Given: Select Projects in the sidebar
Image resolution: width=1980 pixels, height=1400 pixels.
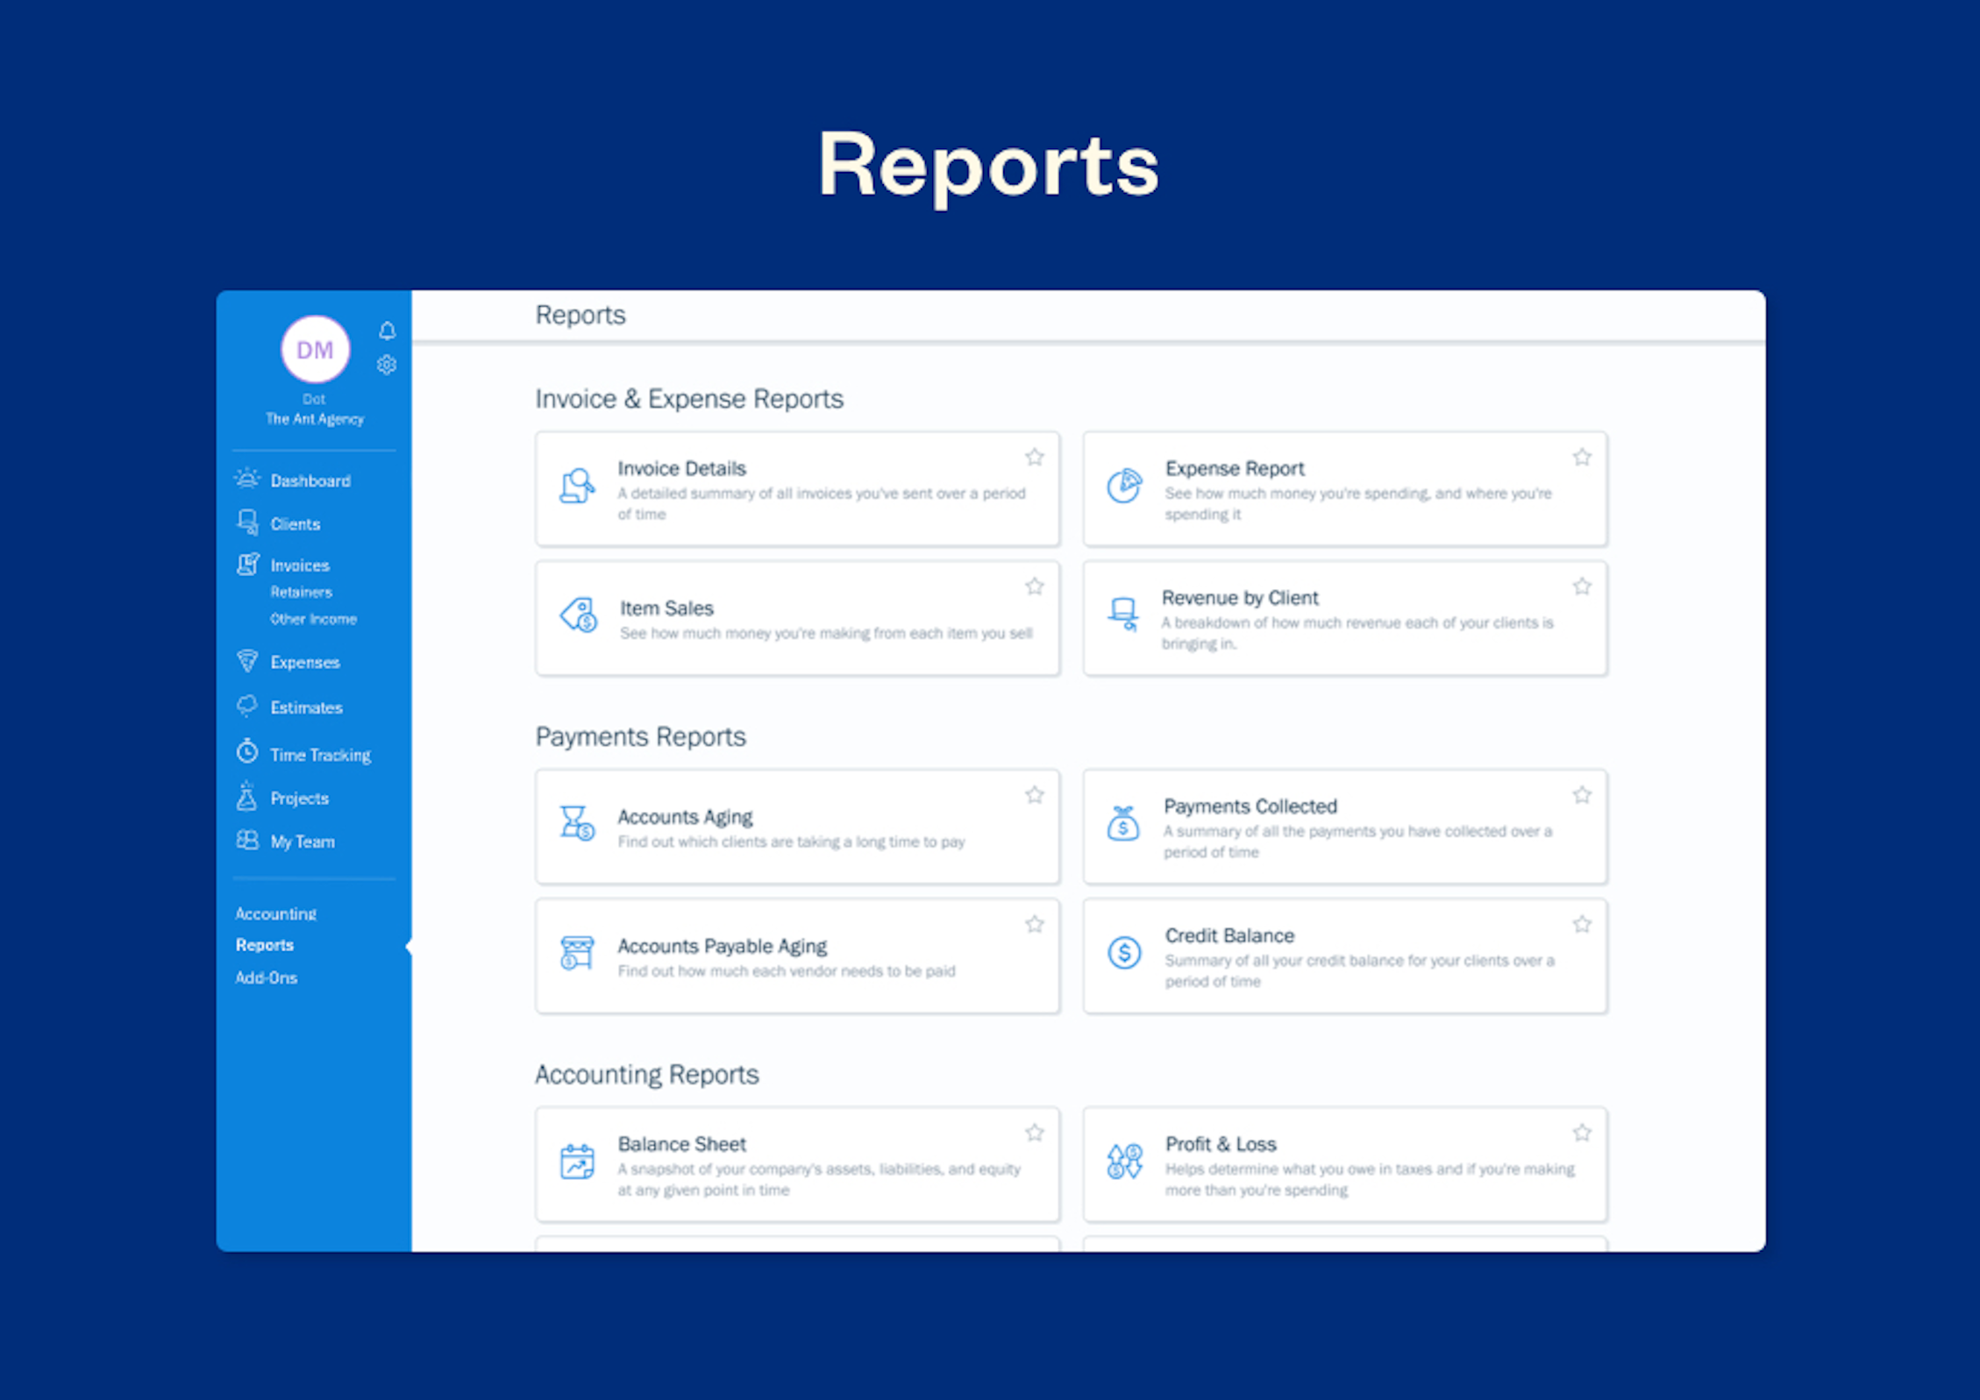Looking at the screenshot, I should (300, 798).
